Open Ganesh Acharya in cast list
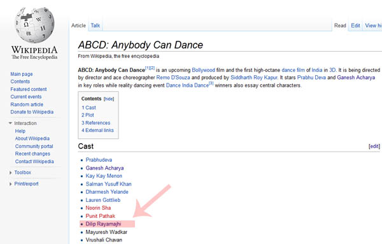The height and width of the screenshot is (244, 382). [x=104, y=168]
